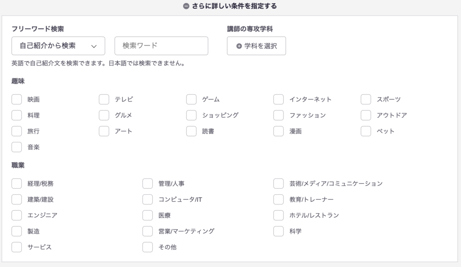This screenshot has height=267, width=461.
Task: Check the アウトドア hobby box
Action: tap(366, 116)
